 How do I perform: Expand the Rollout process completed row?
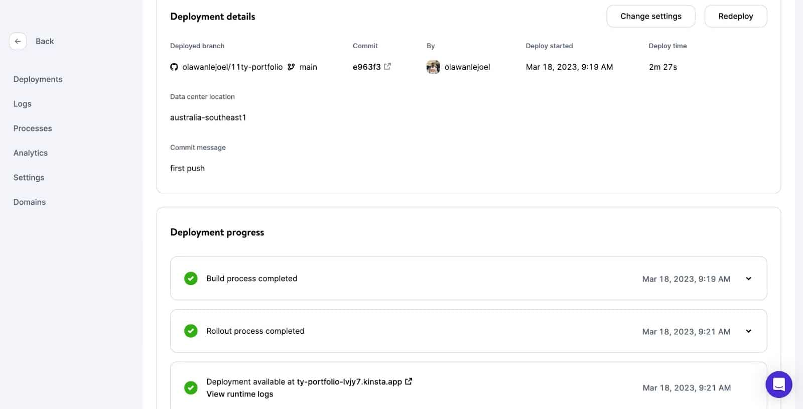tap(748, 331)
